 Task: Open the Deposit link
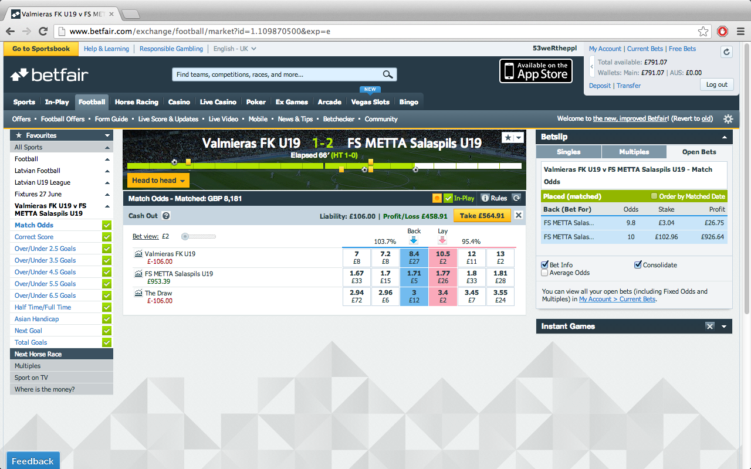(600, 86)
